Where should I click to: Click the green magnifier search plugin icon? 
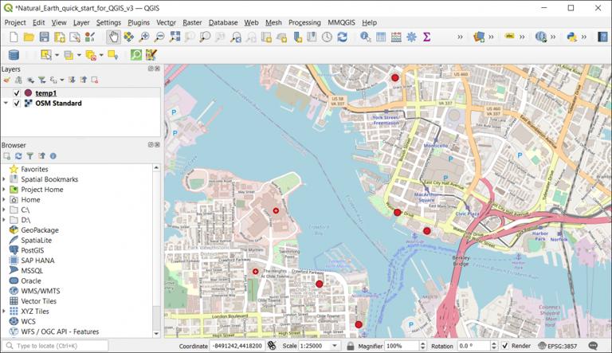click(x=135, y=55)
